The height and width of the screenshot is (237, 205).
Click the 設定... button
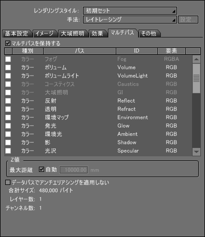click(x=188, y=19)
